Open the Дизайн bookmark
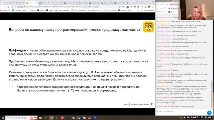This screenshot has height=120, width=214. click(41, 10)
